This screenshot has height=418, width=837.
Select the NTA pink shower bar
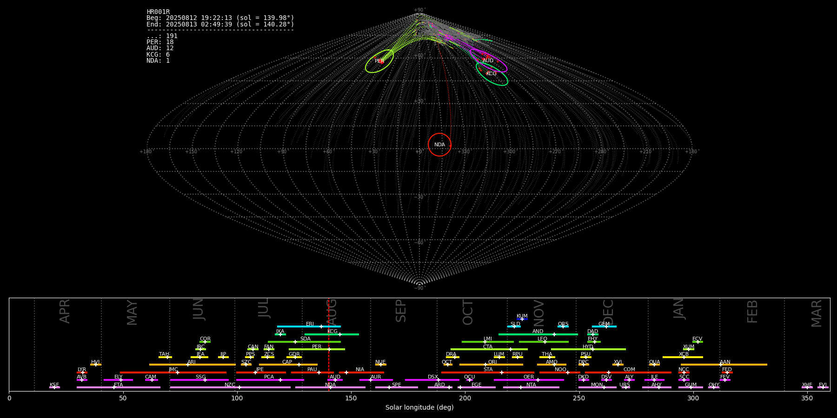(531, 387)
